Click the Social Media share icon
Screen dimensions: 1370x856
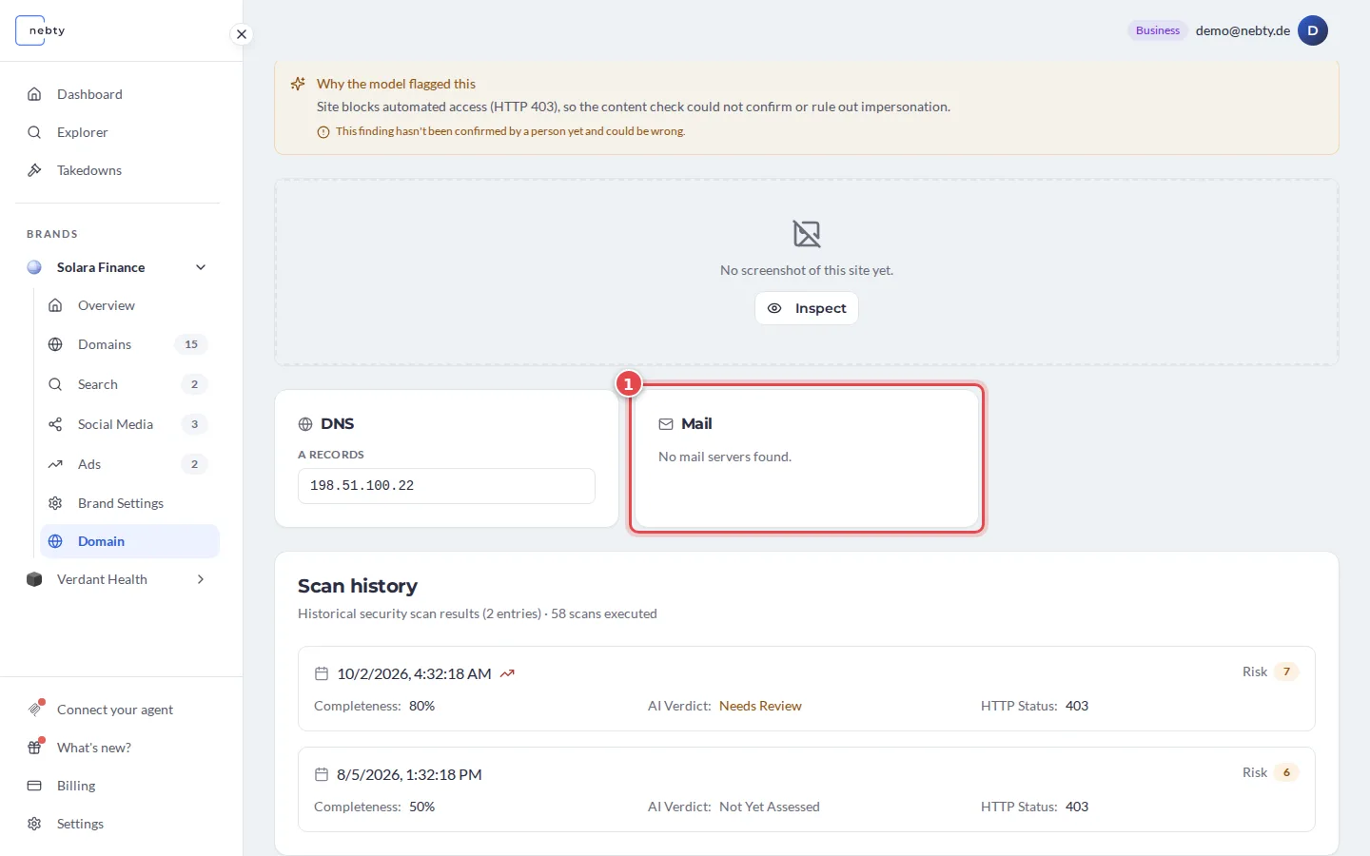55,424
